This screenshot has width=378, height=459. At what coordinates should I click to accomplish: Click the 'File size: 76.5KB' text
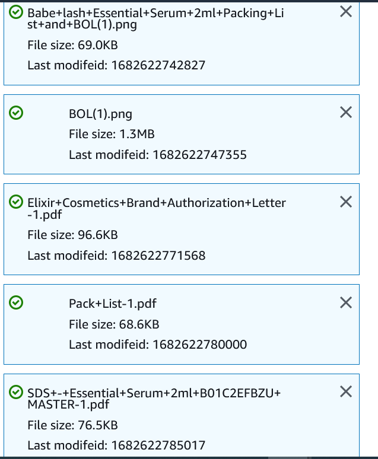(72, 425)
